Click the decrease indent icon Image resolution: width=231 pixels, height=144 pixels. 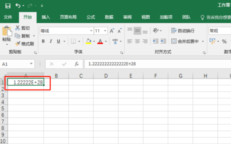point(156,41)
